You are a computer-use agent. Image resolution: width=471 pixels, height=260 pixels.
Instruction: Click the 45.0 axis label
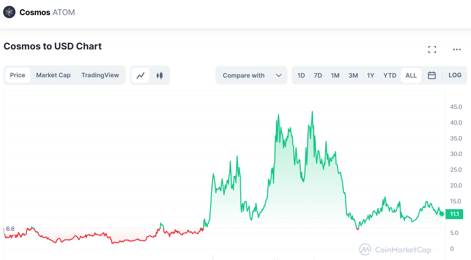coord(456,107)
